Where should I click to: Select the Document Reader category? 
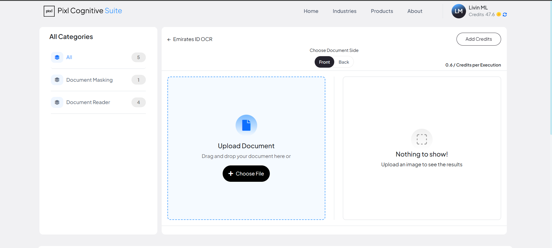tap(88, 102)
